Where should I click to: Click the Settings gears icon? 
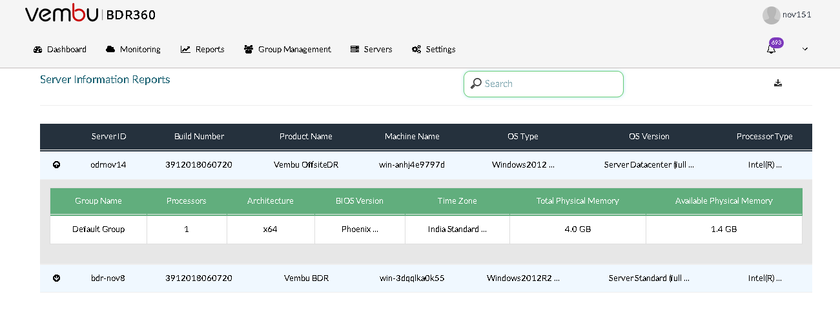(x=416, y=50)
